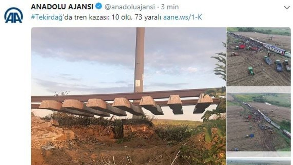This screenshot has width=293, height=165.
Task: Click red vehicle in top aerial photo
Action: point(242,47)
